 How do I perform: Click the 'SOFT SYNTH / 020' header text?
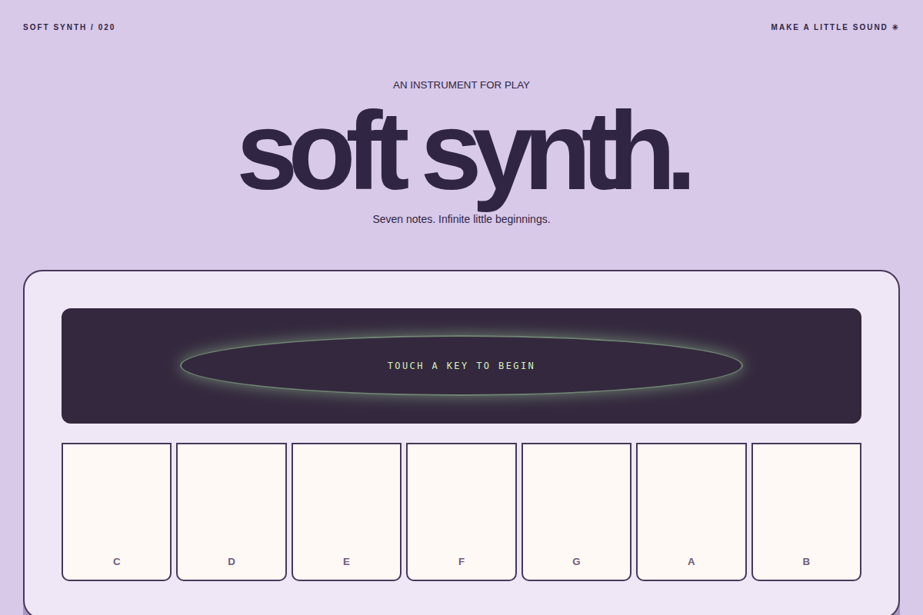click(x=69, y=27)
